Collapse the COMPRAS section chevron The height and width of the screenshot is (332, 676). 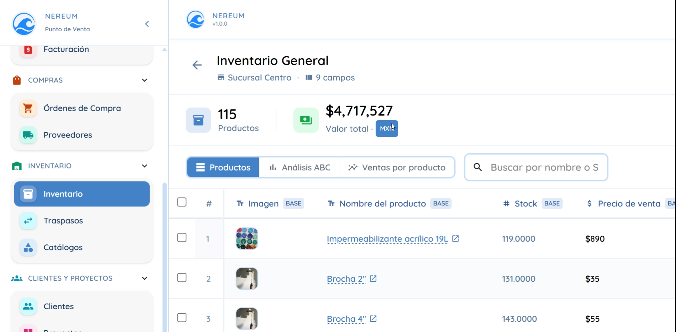[x=144, y=80]
